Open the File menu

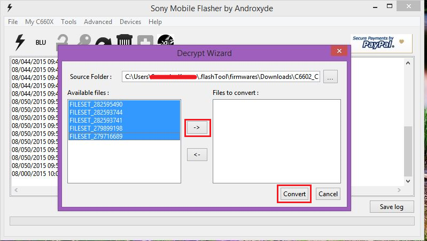point(13,22)
